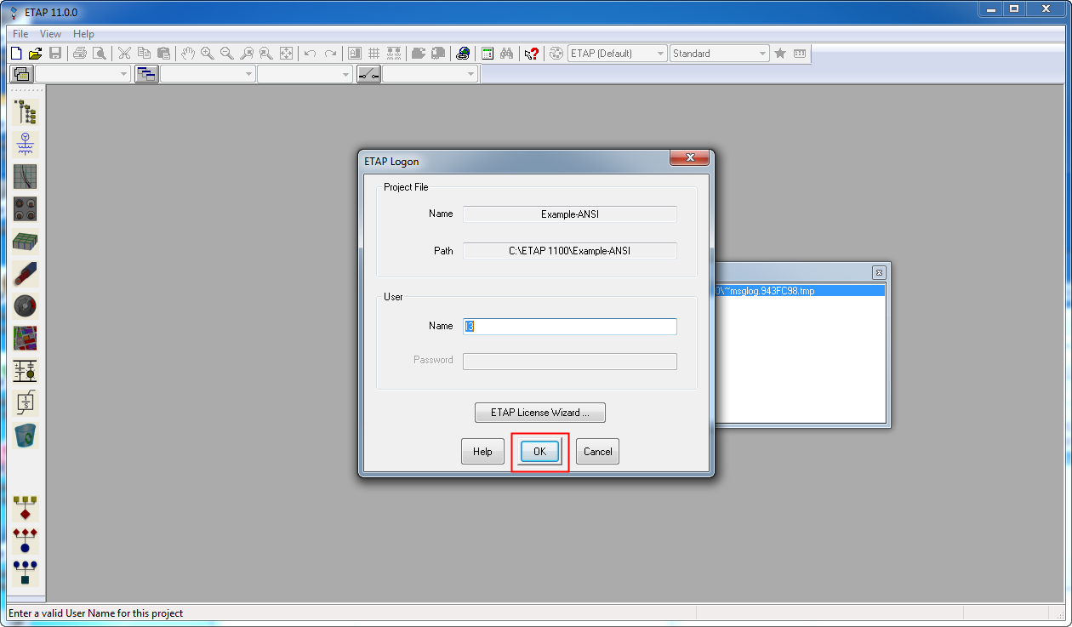Click the switch configuration icon in second toolbar
This screenshot has height=627, width=1072.
coord(368,74)
